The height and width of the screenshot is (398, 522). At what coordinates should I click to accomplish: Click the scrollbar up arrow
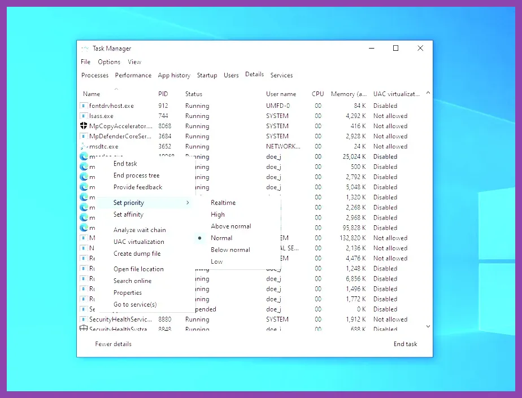428,93
